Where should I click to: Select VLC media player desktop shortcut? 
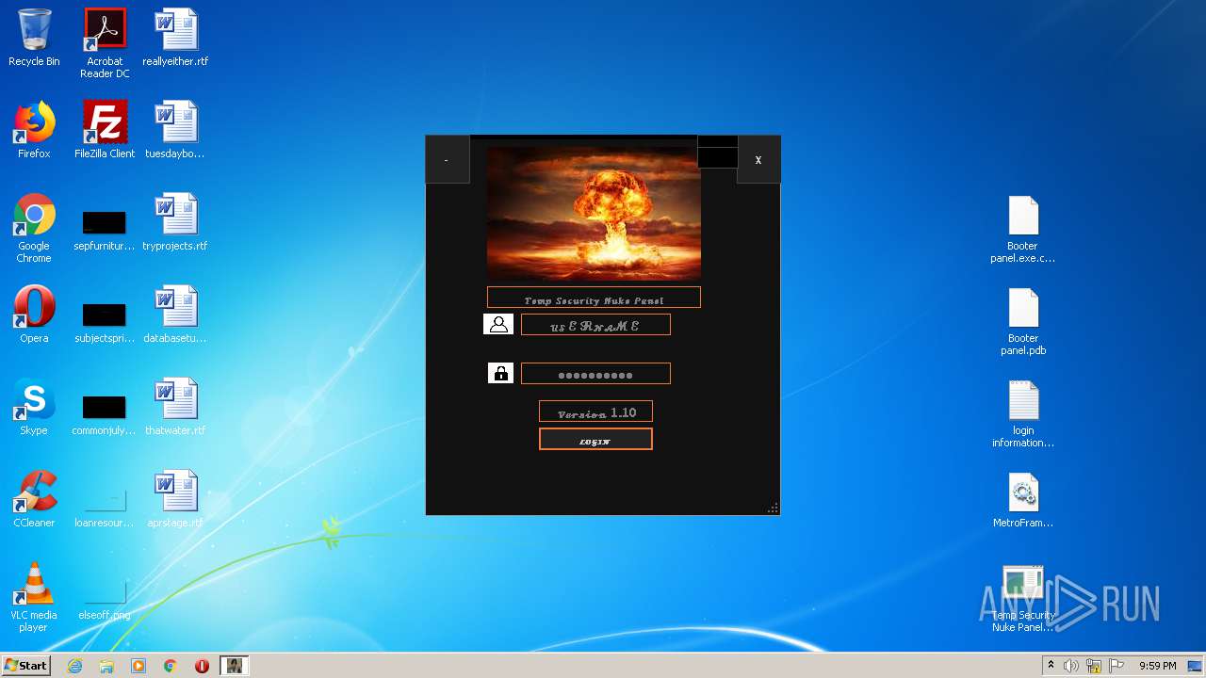(34, 597)
